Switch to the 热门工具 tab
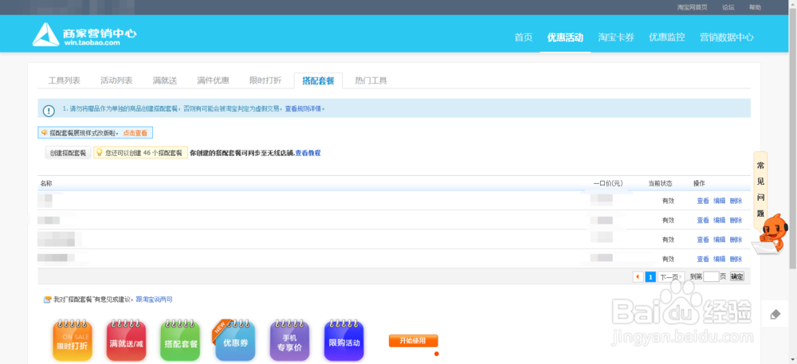This screenshot has height=364, width=797. [x=371, y=80]
